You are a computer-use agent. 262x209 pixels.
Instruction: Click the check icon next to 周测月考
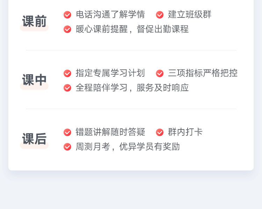pos(67,147)
